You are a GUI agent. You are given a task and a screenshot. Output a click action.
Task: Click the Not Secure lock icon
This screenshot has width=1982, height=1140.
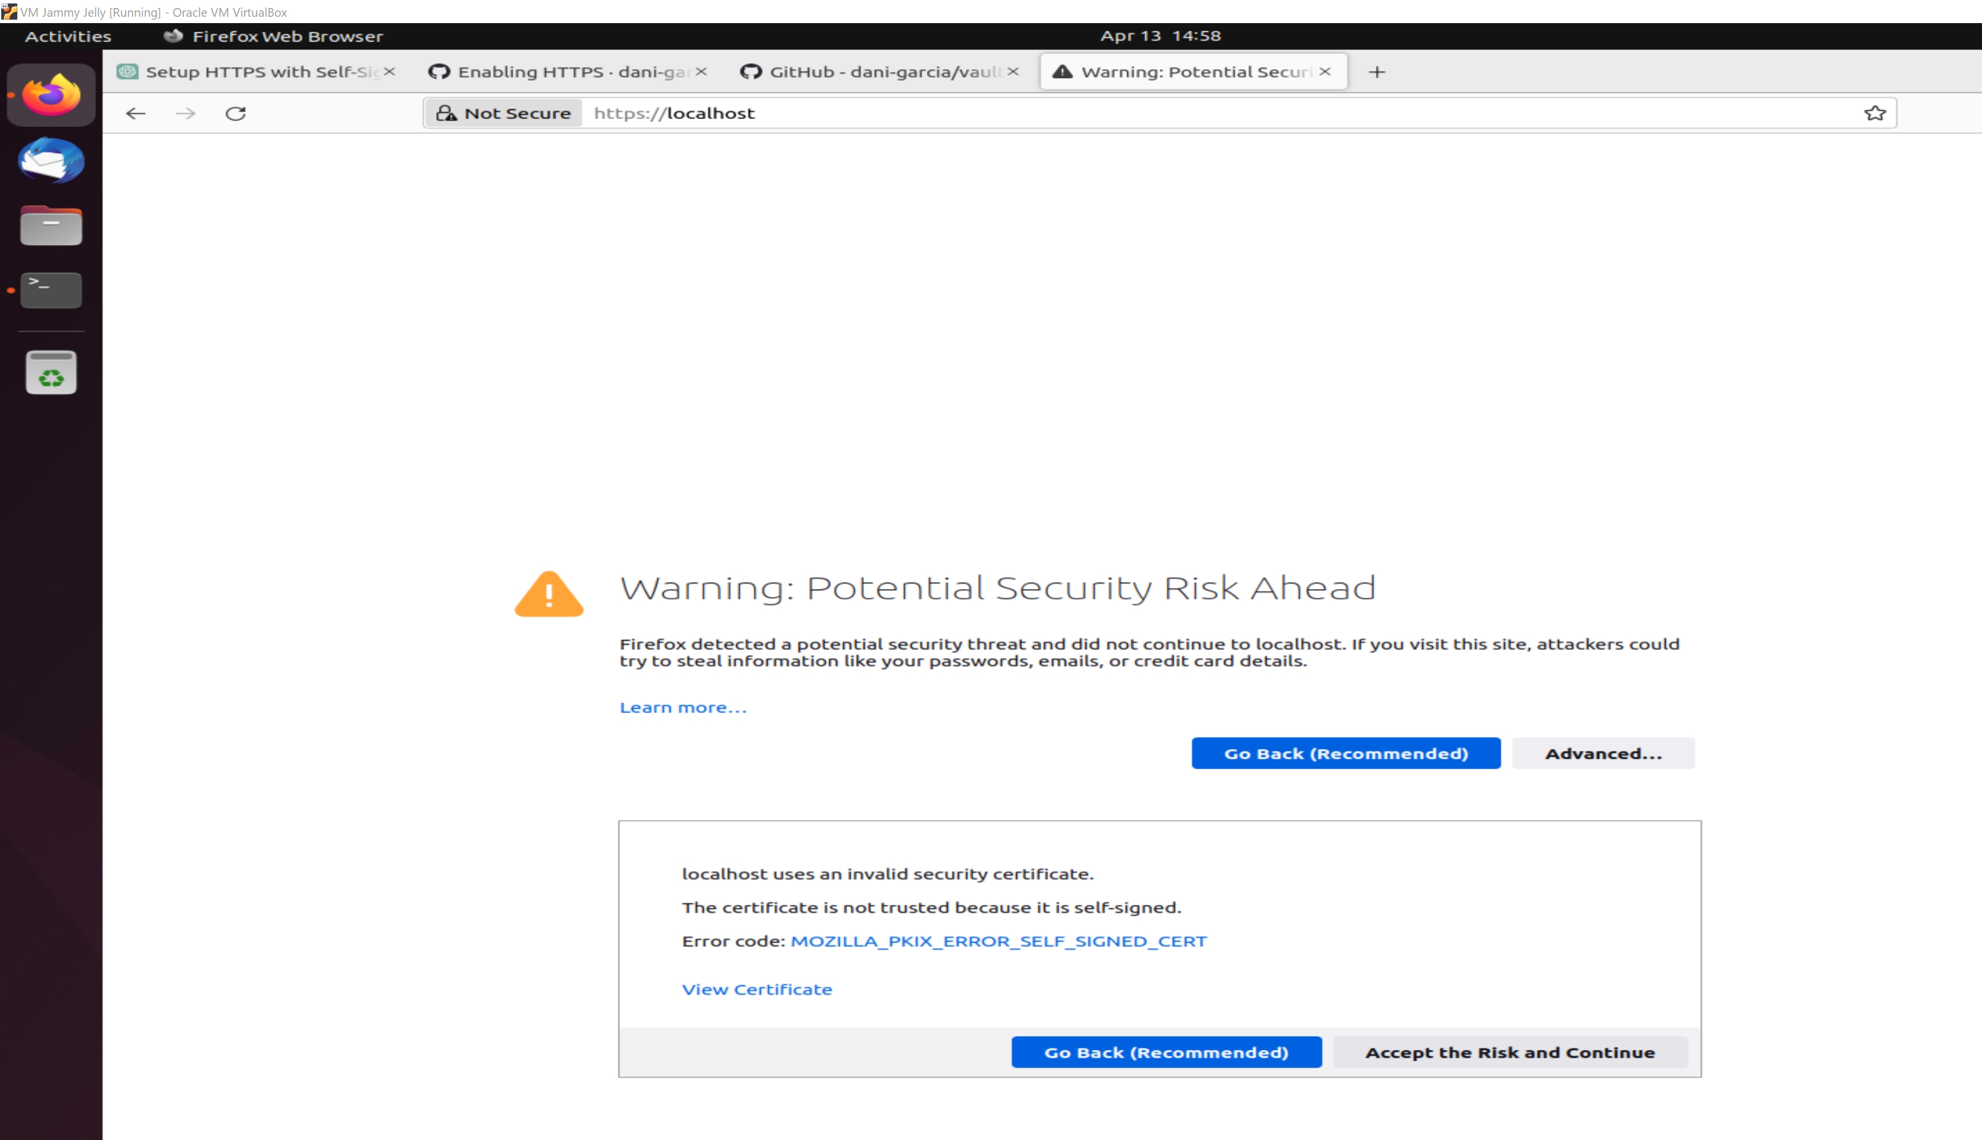tap(446, 114)
